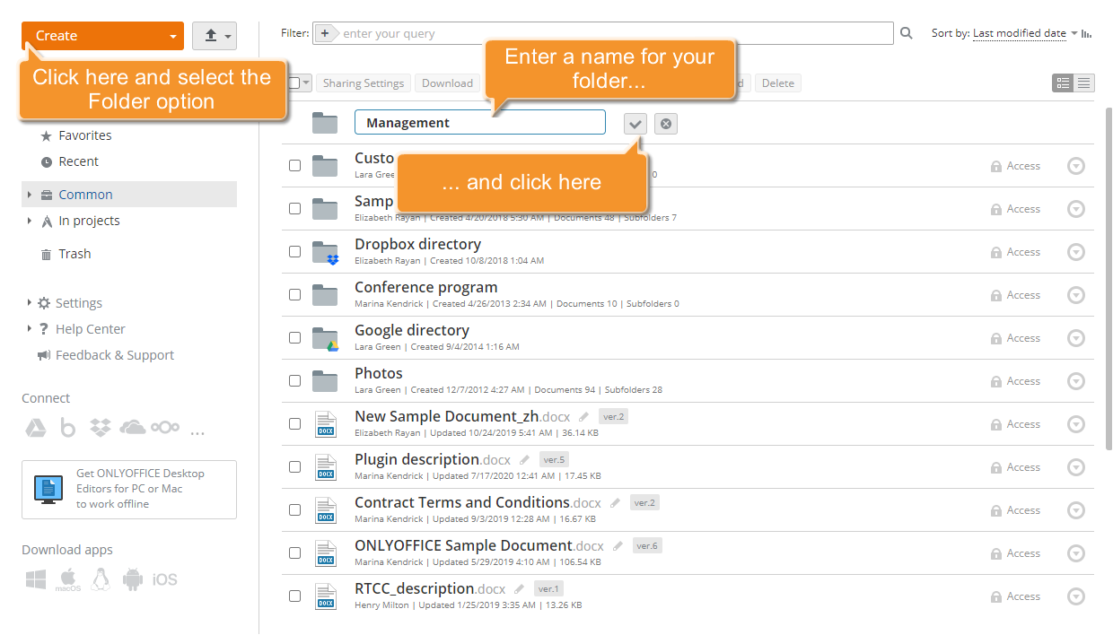This screenshot has width=1113, height=635.
Task: Go to the Trash section
Action: (76, 253)
